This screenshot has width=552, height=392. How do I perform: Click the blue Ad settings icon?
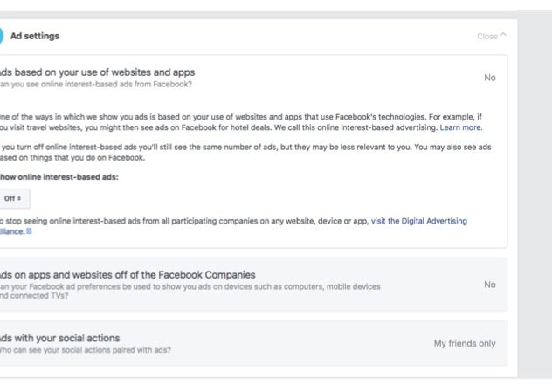click(x=2, y=36)
